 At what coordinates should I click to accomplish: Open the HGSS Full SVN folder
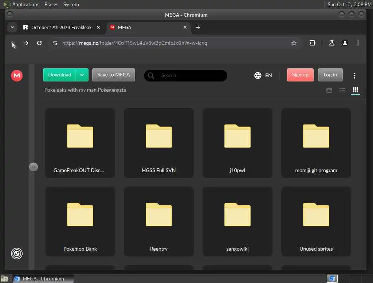pyautogui.click(x=159, y=143)
